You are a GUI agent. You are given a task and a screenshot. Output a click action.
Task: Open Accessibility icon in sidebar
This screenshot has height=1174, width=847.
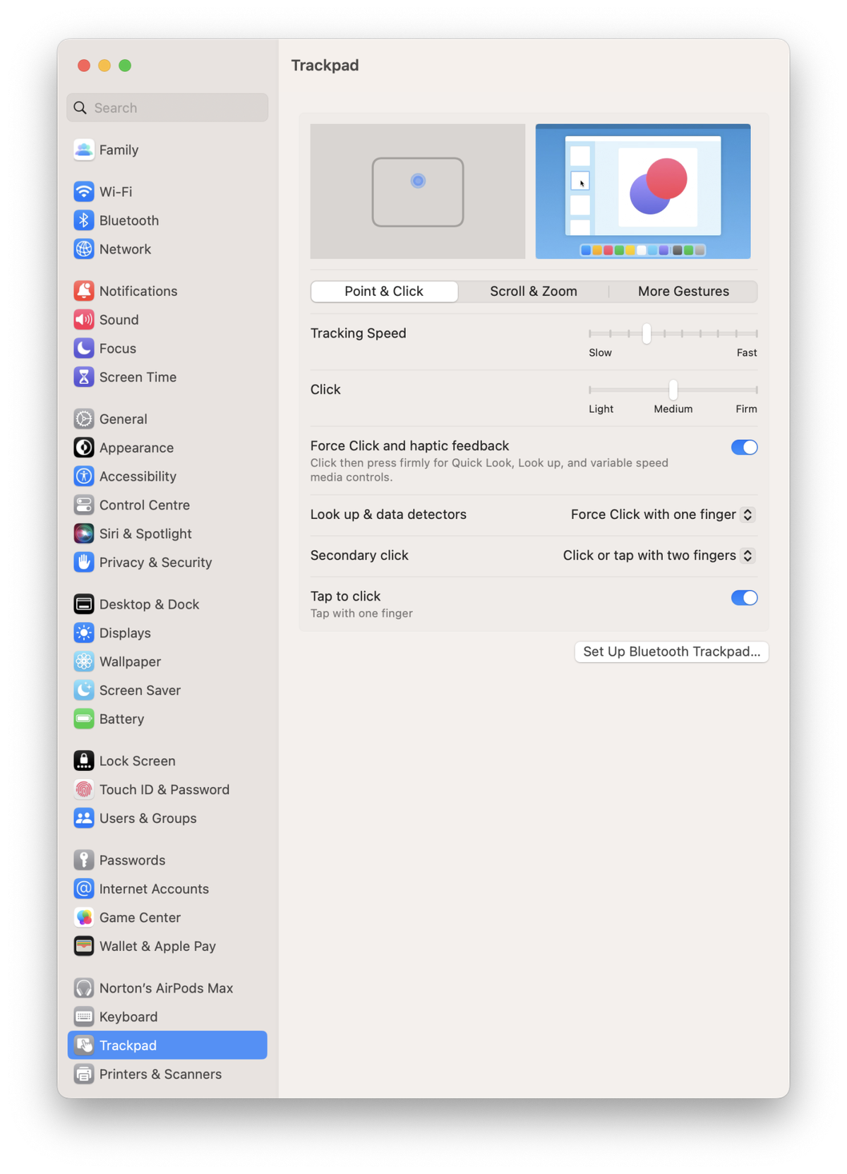(83, 477)
